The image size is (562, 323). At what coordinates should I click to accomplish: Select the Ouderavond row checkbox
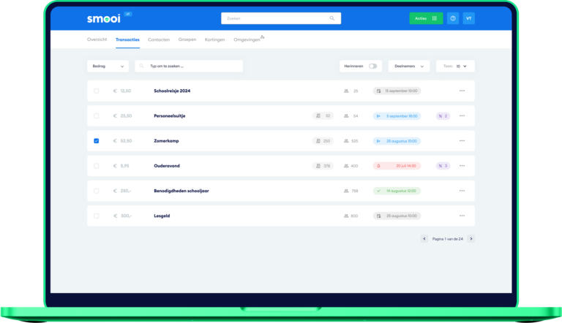(x=97, y=166)
